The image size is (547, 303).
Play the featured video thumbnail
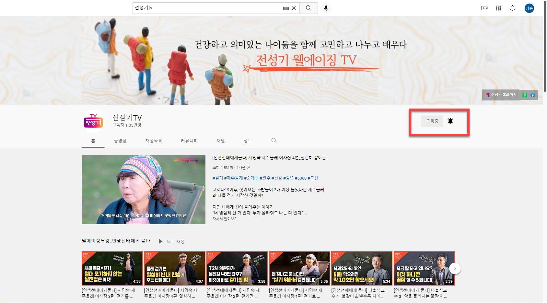point(144,190)
